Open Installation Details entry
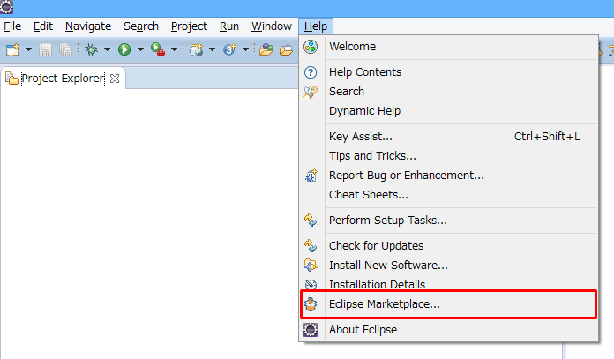 (448, 284)
